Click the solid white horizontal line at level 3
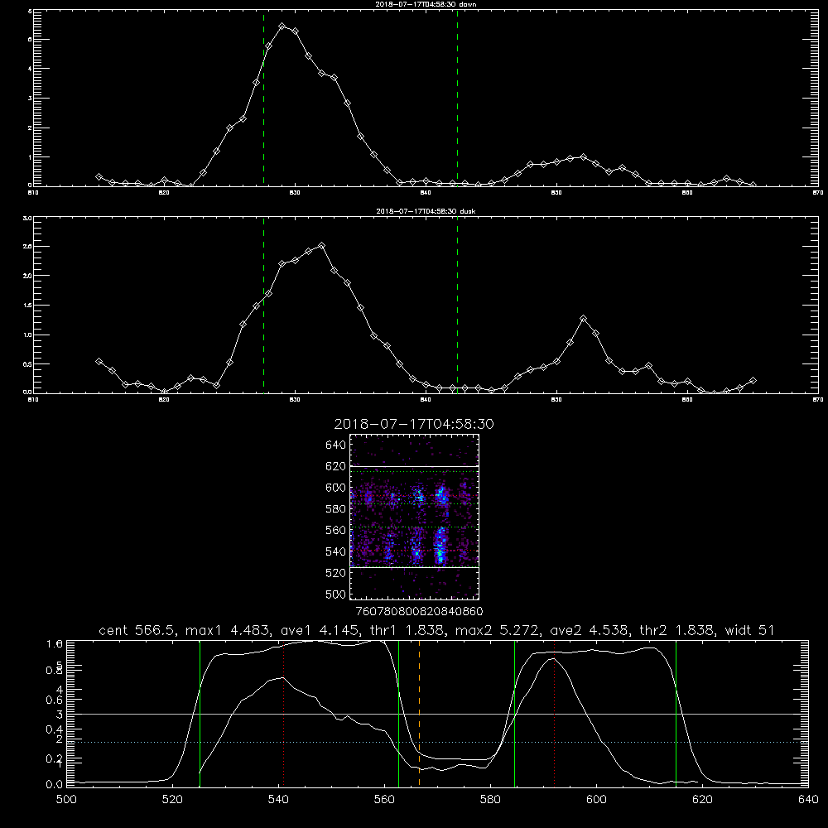Image resolution: width=828 pixels, height=828 pixels. coord(437,714)
